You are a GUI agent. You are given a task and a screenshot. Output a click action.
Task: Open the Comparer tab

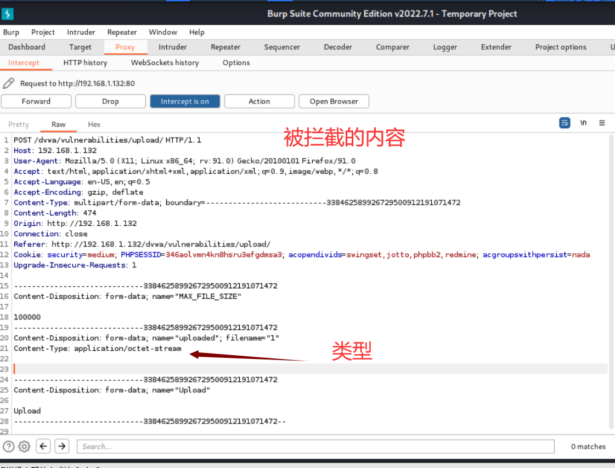coord(393,47)
